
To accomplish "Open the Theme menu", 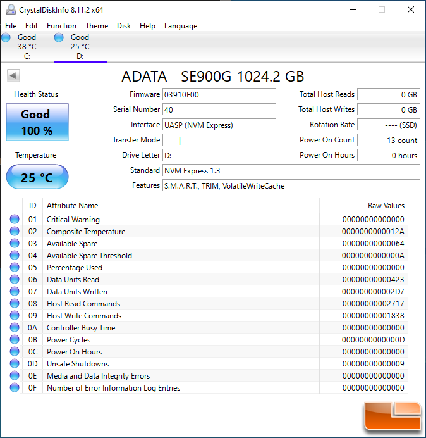I will point(97,26).
